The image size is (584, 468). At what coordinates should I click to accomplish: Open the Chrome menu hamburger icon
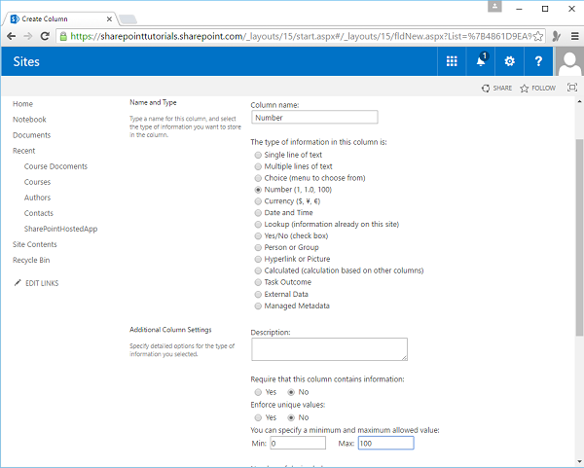[574, 36]
